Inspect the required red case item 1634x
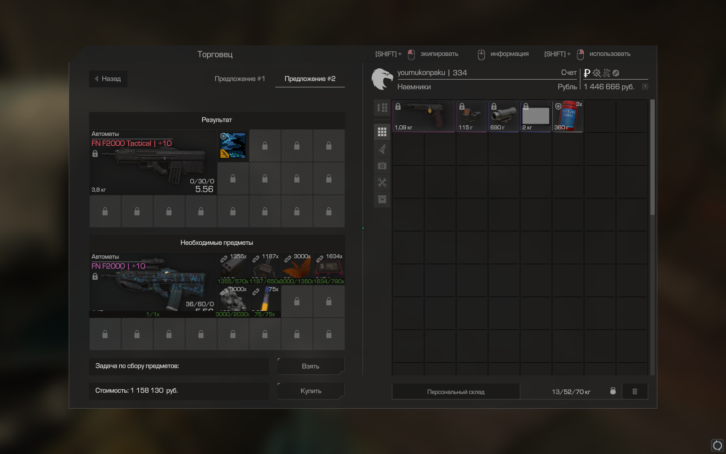 [x=329, y=269]
